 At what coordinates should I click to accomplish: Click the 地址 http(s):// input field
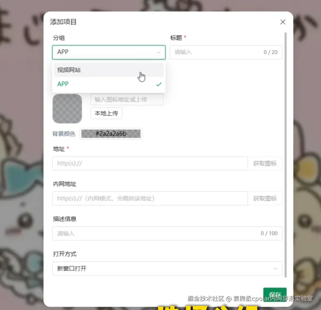tap(150, 164)
